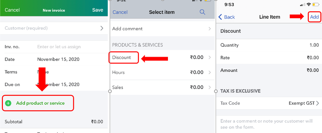Select the Hours item
Screen dimensions: 322x133
(x=118, y=72)
